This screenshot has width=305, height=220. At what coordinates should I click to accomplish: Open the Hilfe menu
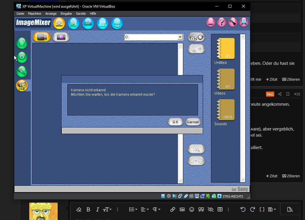(x=93, y=14)
